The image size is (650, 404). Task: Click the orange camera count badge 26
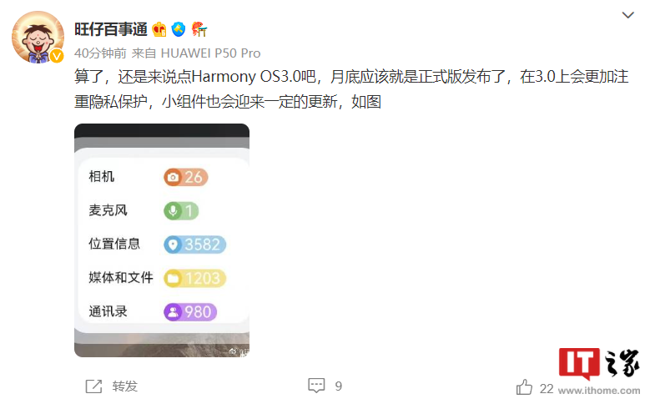tap(186, 177)
